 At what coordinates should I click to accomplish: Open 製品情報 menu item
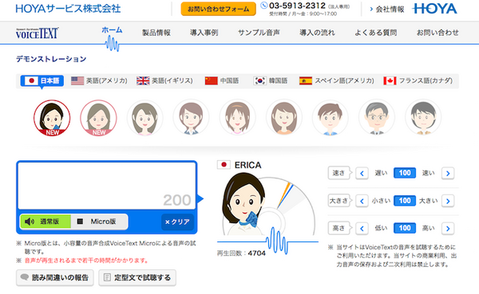click(x=156, y=33)
